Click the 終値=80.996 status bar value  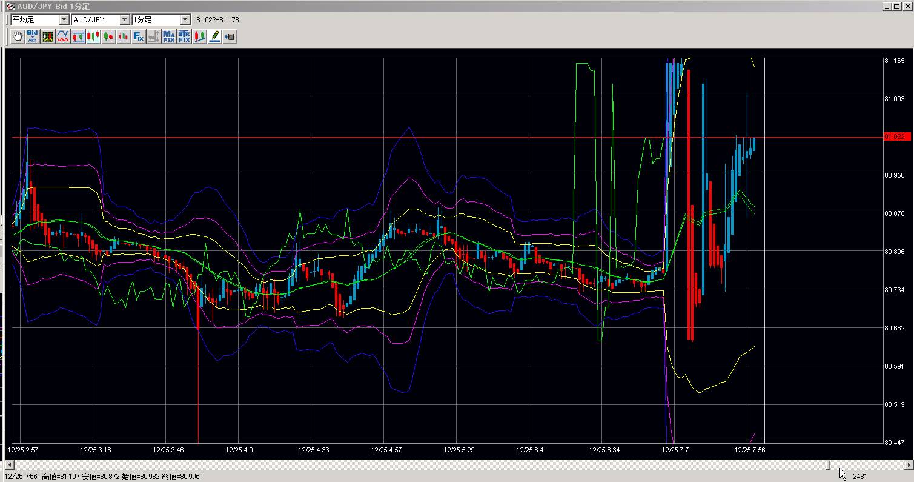[x=180, y=477]
